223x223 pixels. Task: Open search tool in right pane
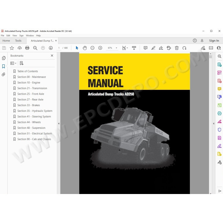(x=219, y=56)
